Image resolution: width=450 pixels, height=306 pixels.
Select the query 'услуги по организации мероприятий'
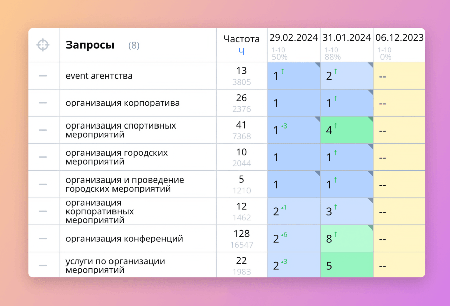[115, 266]
